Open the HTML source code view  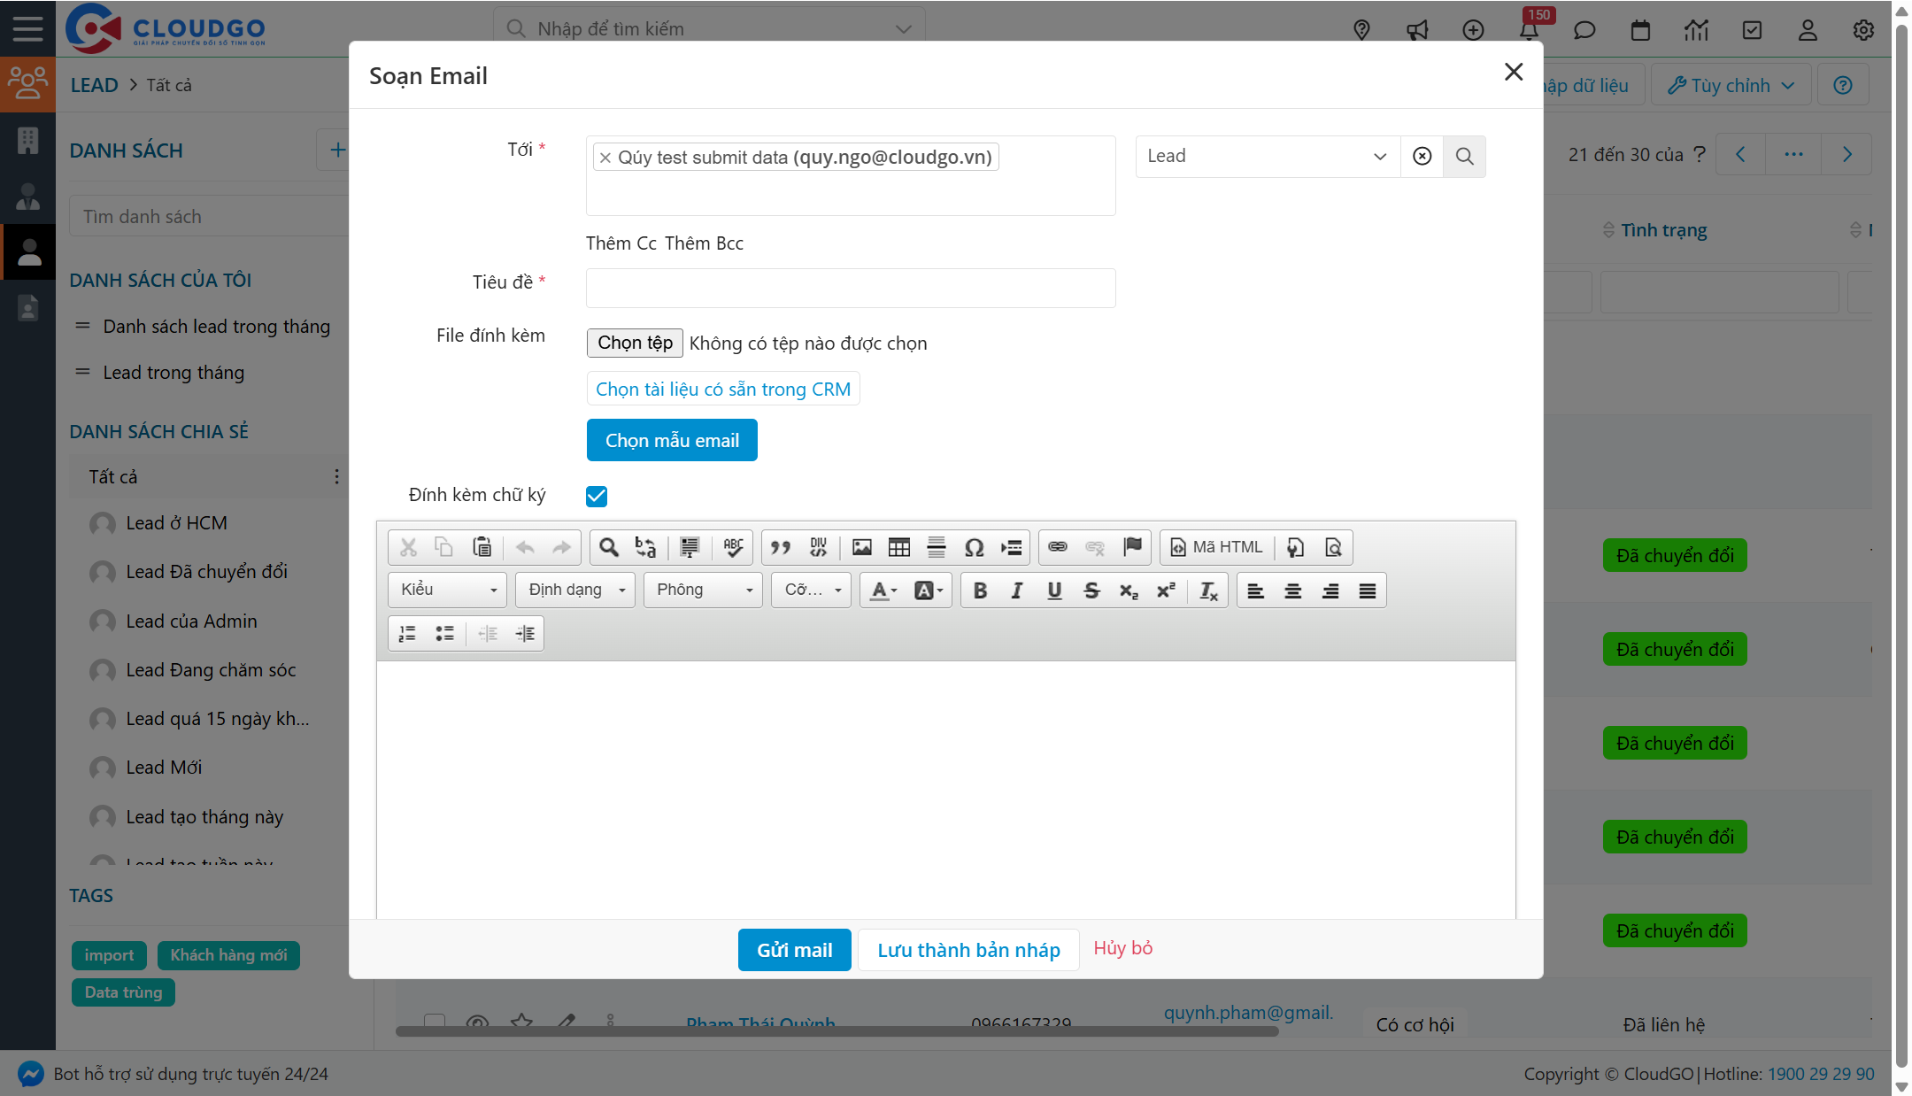(x=1216, y=547)
